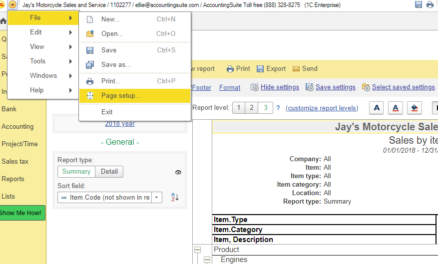Click the Export button

tap(271, 69)
